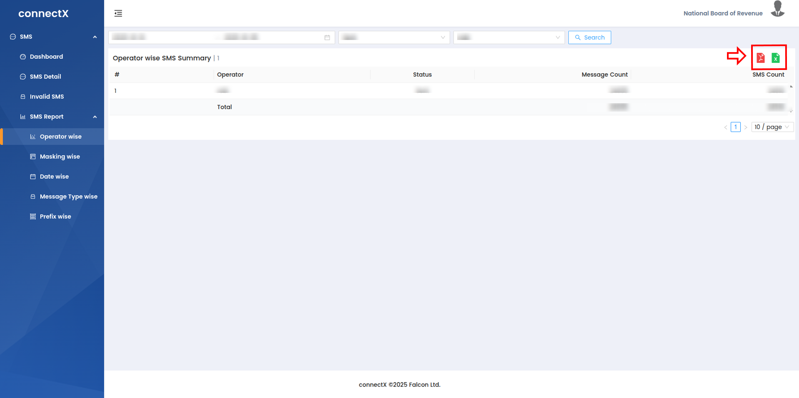Open calendar picker in date range field
The width and height of the screenshot is (799, 398).
327,37
